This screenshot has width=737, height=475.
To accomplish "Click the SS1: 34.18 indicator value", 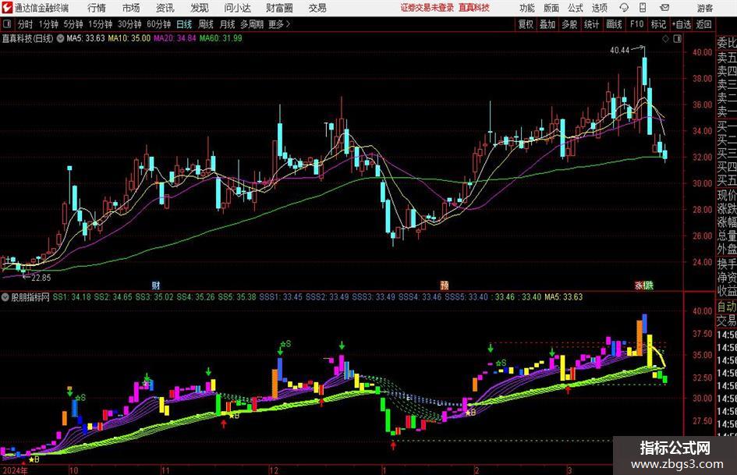I will (x=72, y=297).
